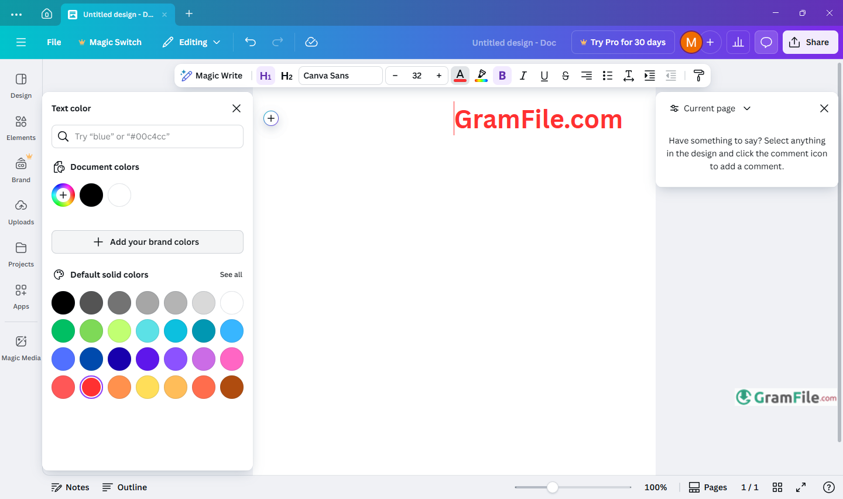Open line spacing options
Viewport: 843px width, 499px height.
pyautogui.click(x=629, y=76)
